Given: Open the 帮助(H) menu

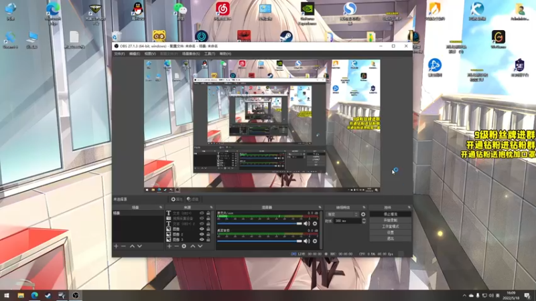Looking at the screenshot, I should 225,54.
